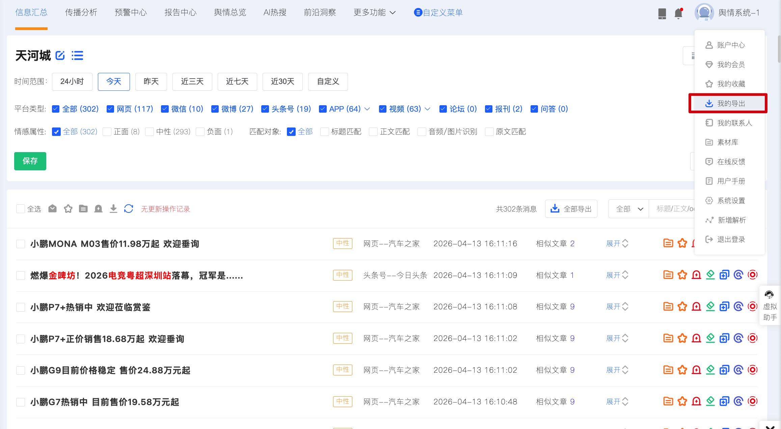Screen dimensions: 781x429
Task: Check the 中性 (293) sentiment checkbox
Action: [x=150, y=132]
